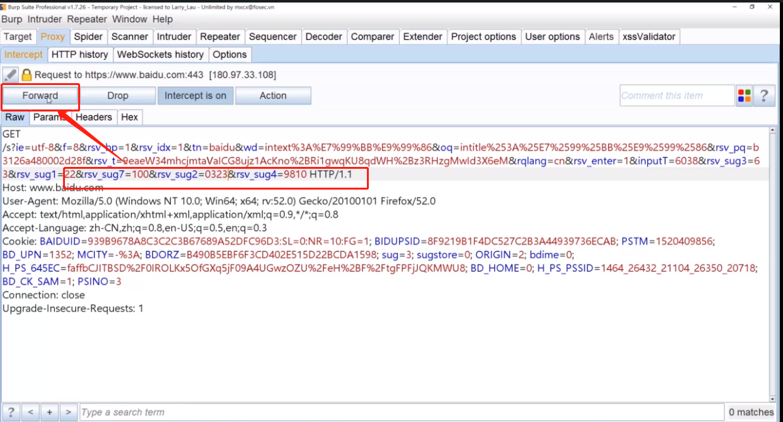Click the Connection: close line
Screen dimensions: 783x422
coord(43,295)
